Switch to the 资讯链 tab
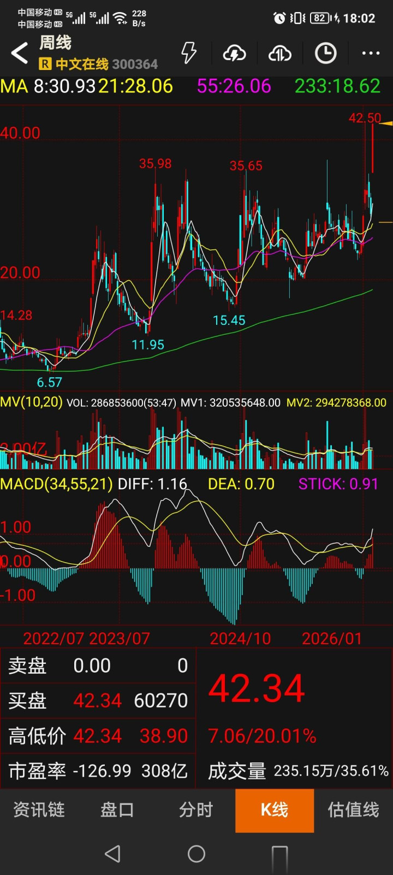393x875 pixels. coord(39,810)
